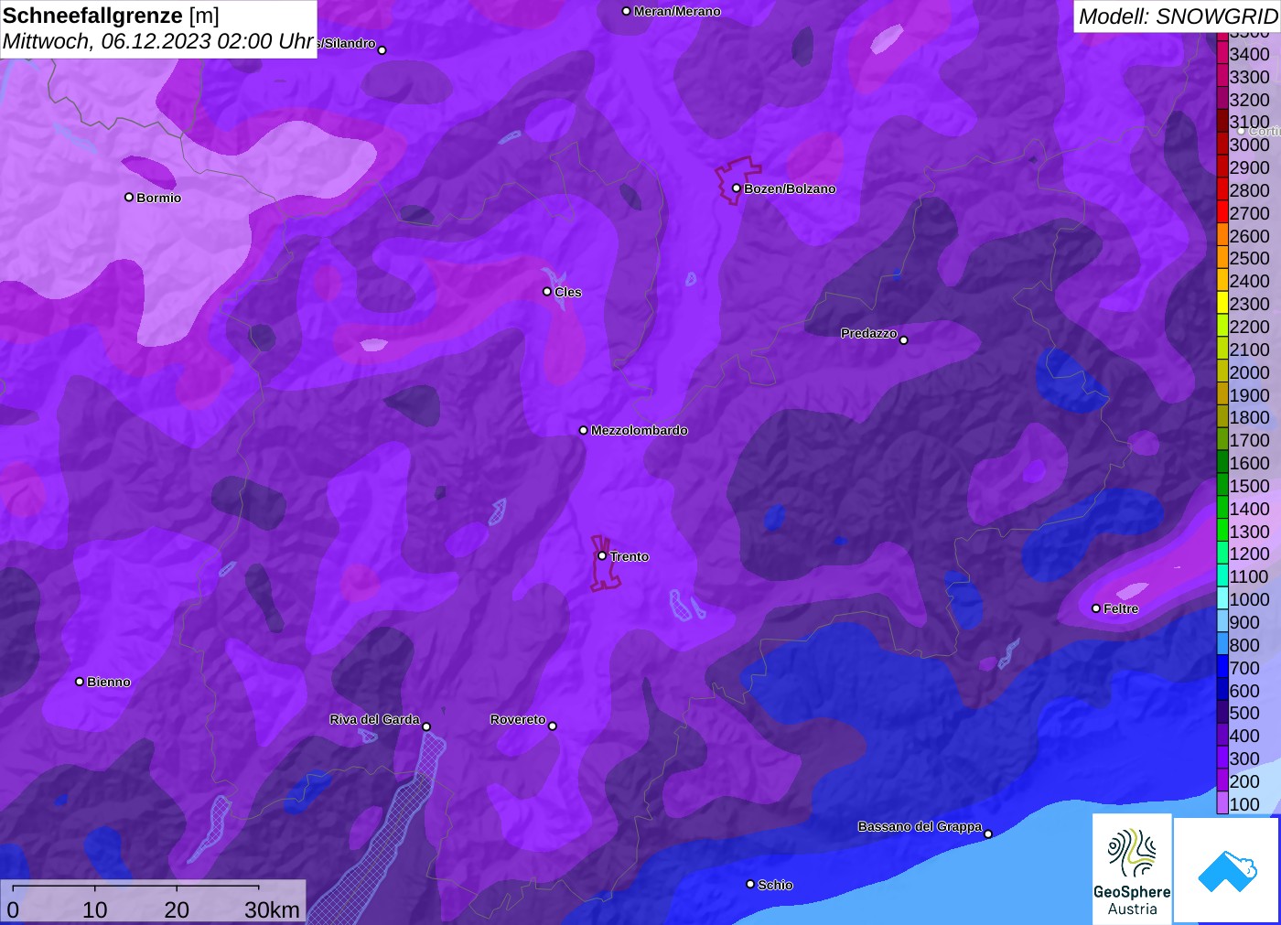The width and height of the screenshot is (1281, 925).
Task: Click the 'Bozen/Bolzano' label text
Action: tap(790, 188)
